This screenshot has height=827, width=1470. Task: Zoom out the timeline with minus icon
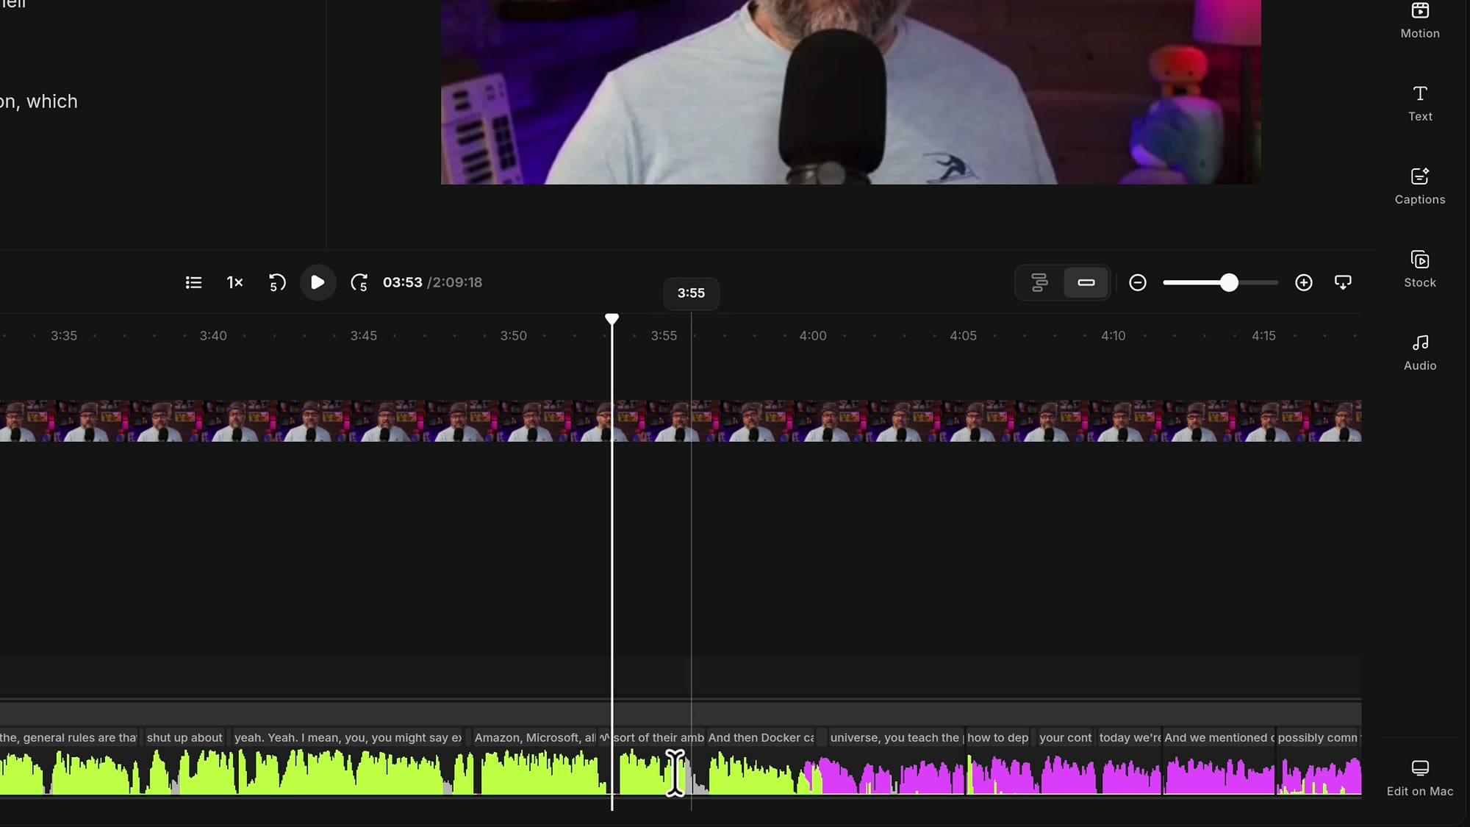click(x=1137, y=282)
